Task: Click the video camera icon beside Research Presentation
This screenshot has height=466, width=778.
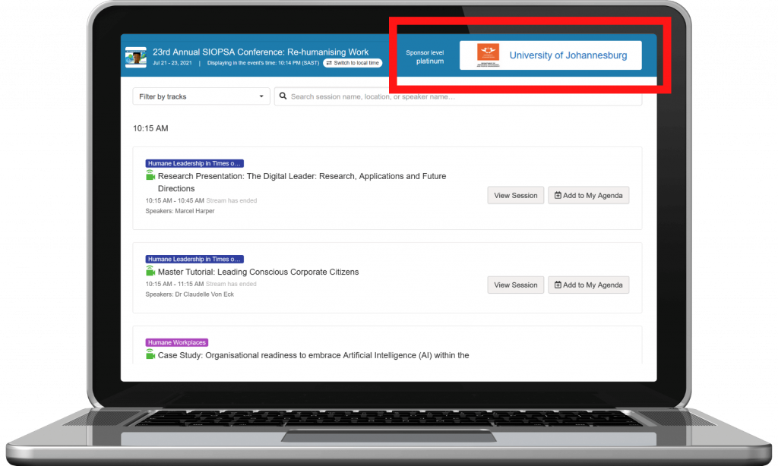Action: [x=150, y=175]
